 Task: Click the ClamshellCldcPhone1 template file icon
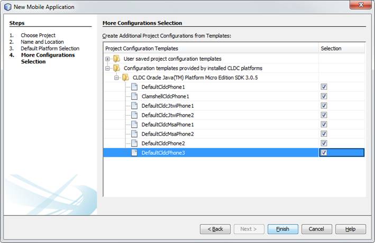pyautogui.click(x=134, y=96)
